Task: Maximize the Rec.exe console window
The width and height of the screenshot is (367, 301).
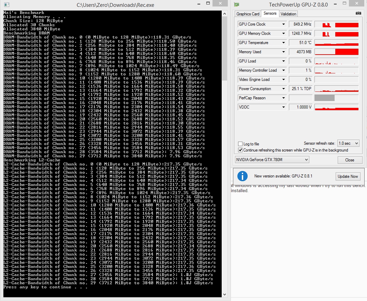Action: point(208,3)
